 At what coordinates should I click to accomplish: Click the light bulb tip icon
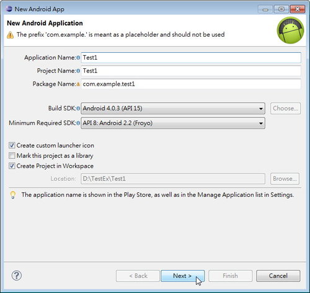point(13,195)
